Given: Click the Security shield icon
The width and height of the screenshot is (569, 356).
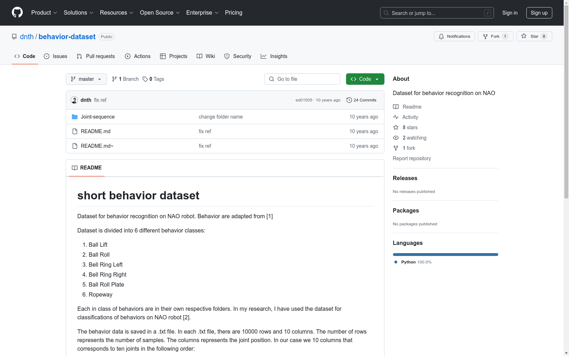Looking at the screenshot, I should [x=227, y=56].
